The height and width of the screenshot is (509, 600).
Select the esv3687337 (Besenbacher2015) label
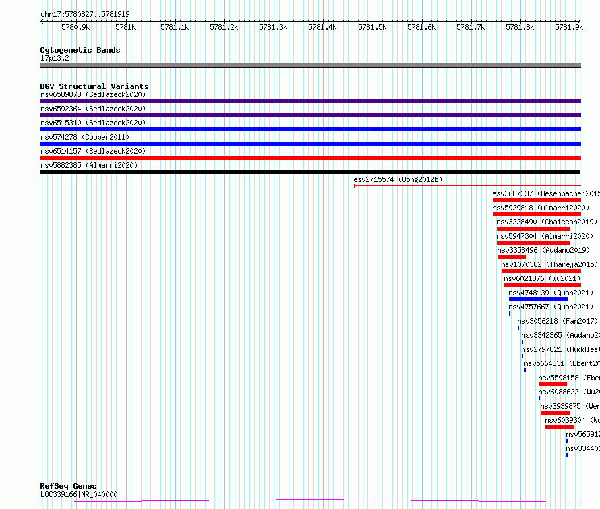(x=546, y=193)
